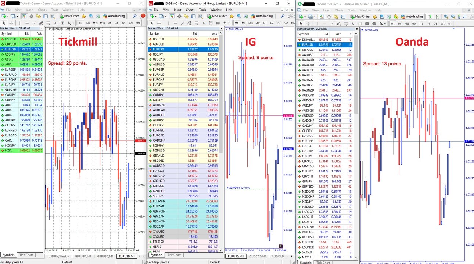Select horizontal line tool in IG toolbar
This screenshot has height=264, width=474.
175,23
